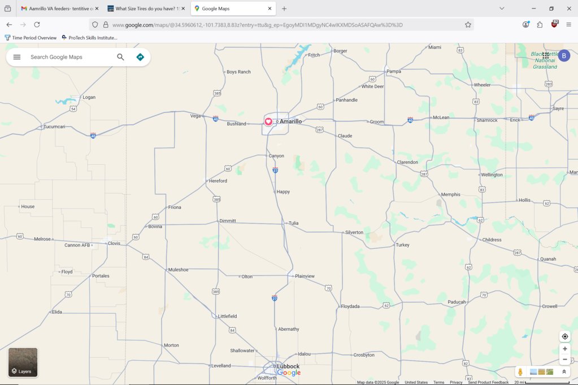Open the ProTech Skills Institute bookmark
578x385 pixels.
click(90, 38)
